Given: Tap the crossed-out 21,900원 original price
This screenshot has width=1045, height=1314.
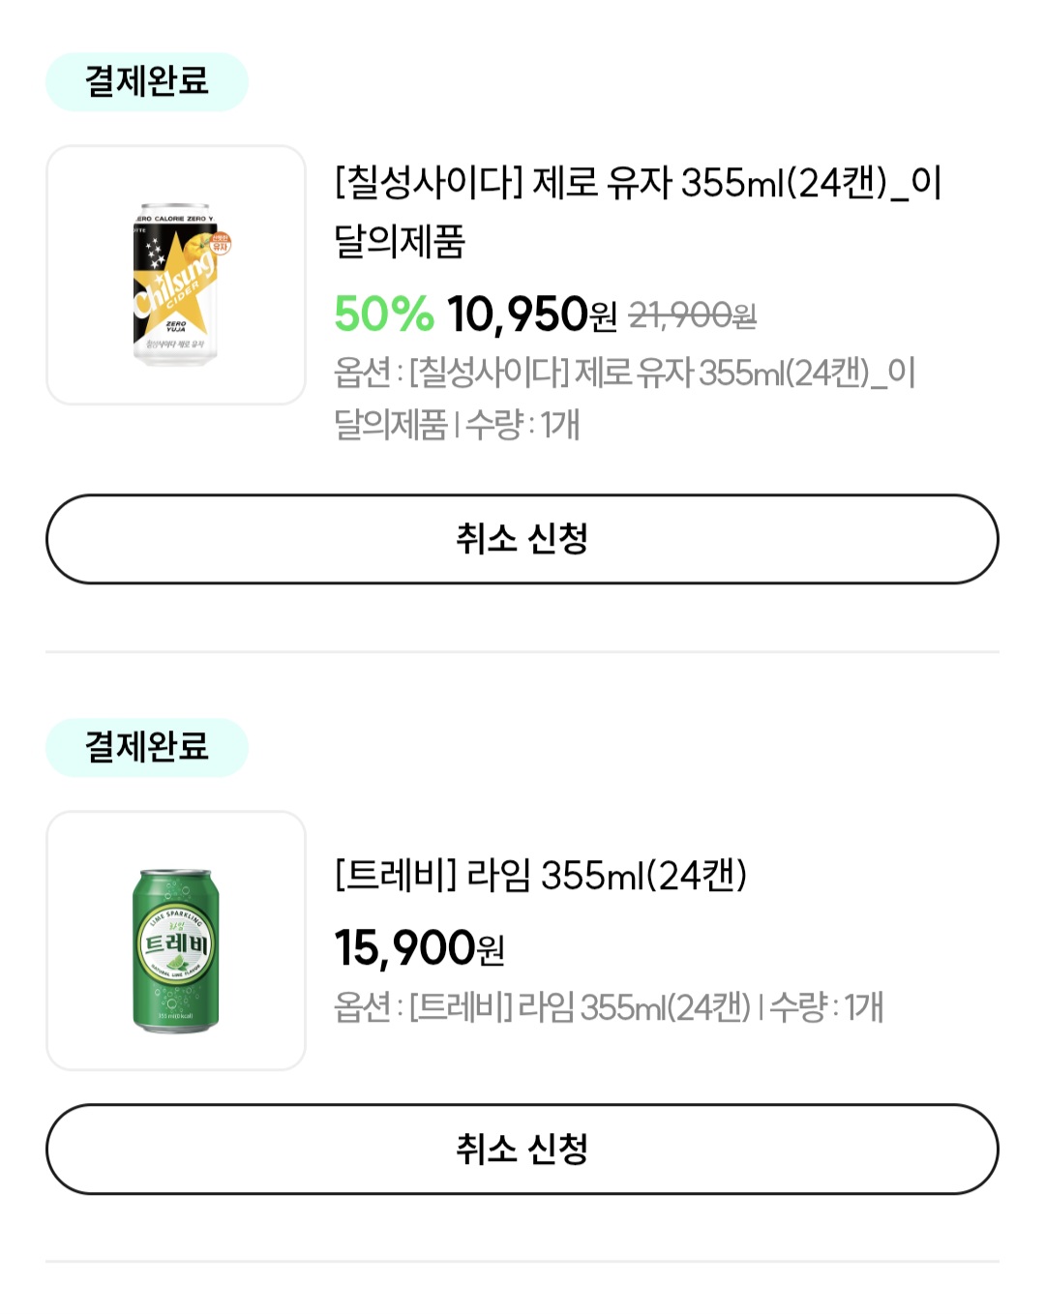Looking at the screenshot, I should click(x=692, y=315).
